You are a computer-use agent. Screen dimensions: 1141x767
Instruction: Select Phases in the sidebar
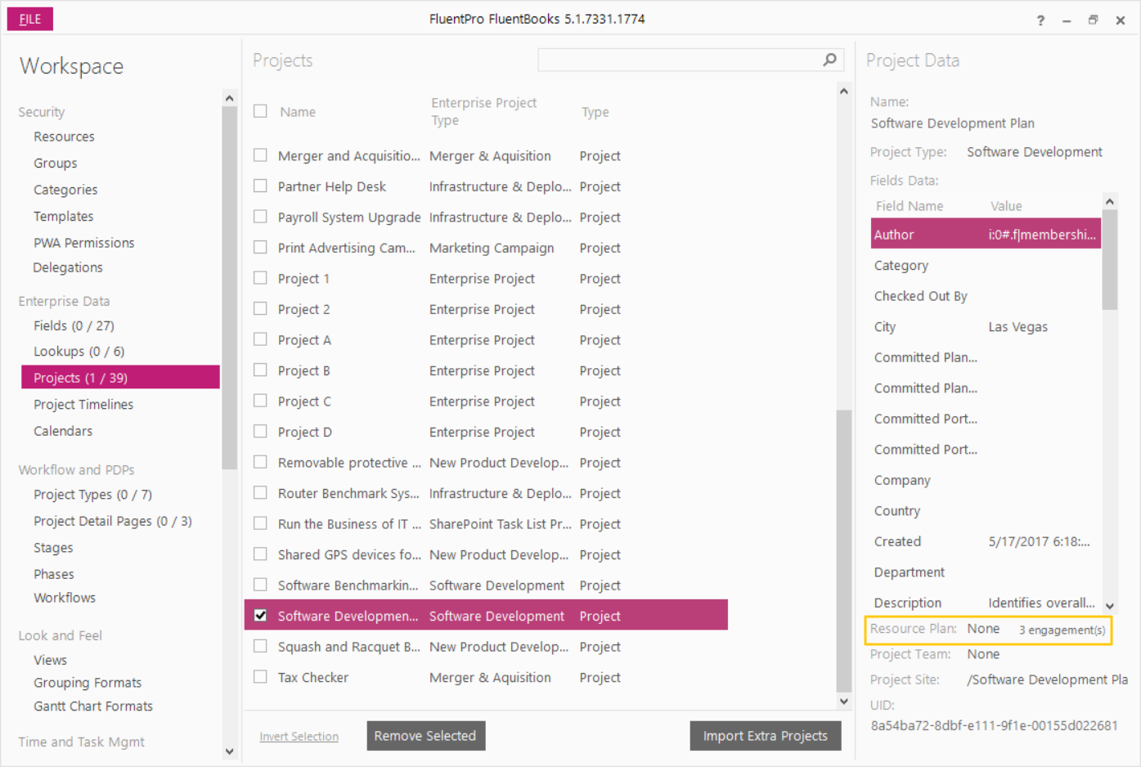(53, 574)
